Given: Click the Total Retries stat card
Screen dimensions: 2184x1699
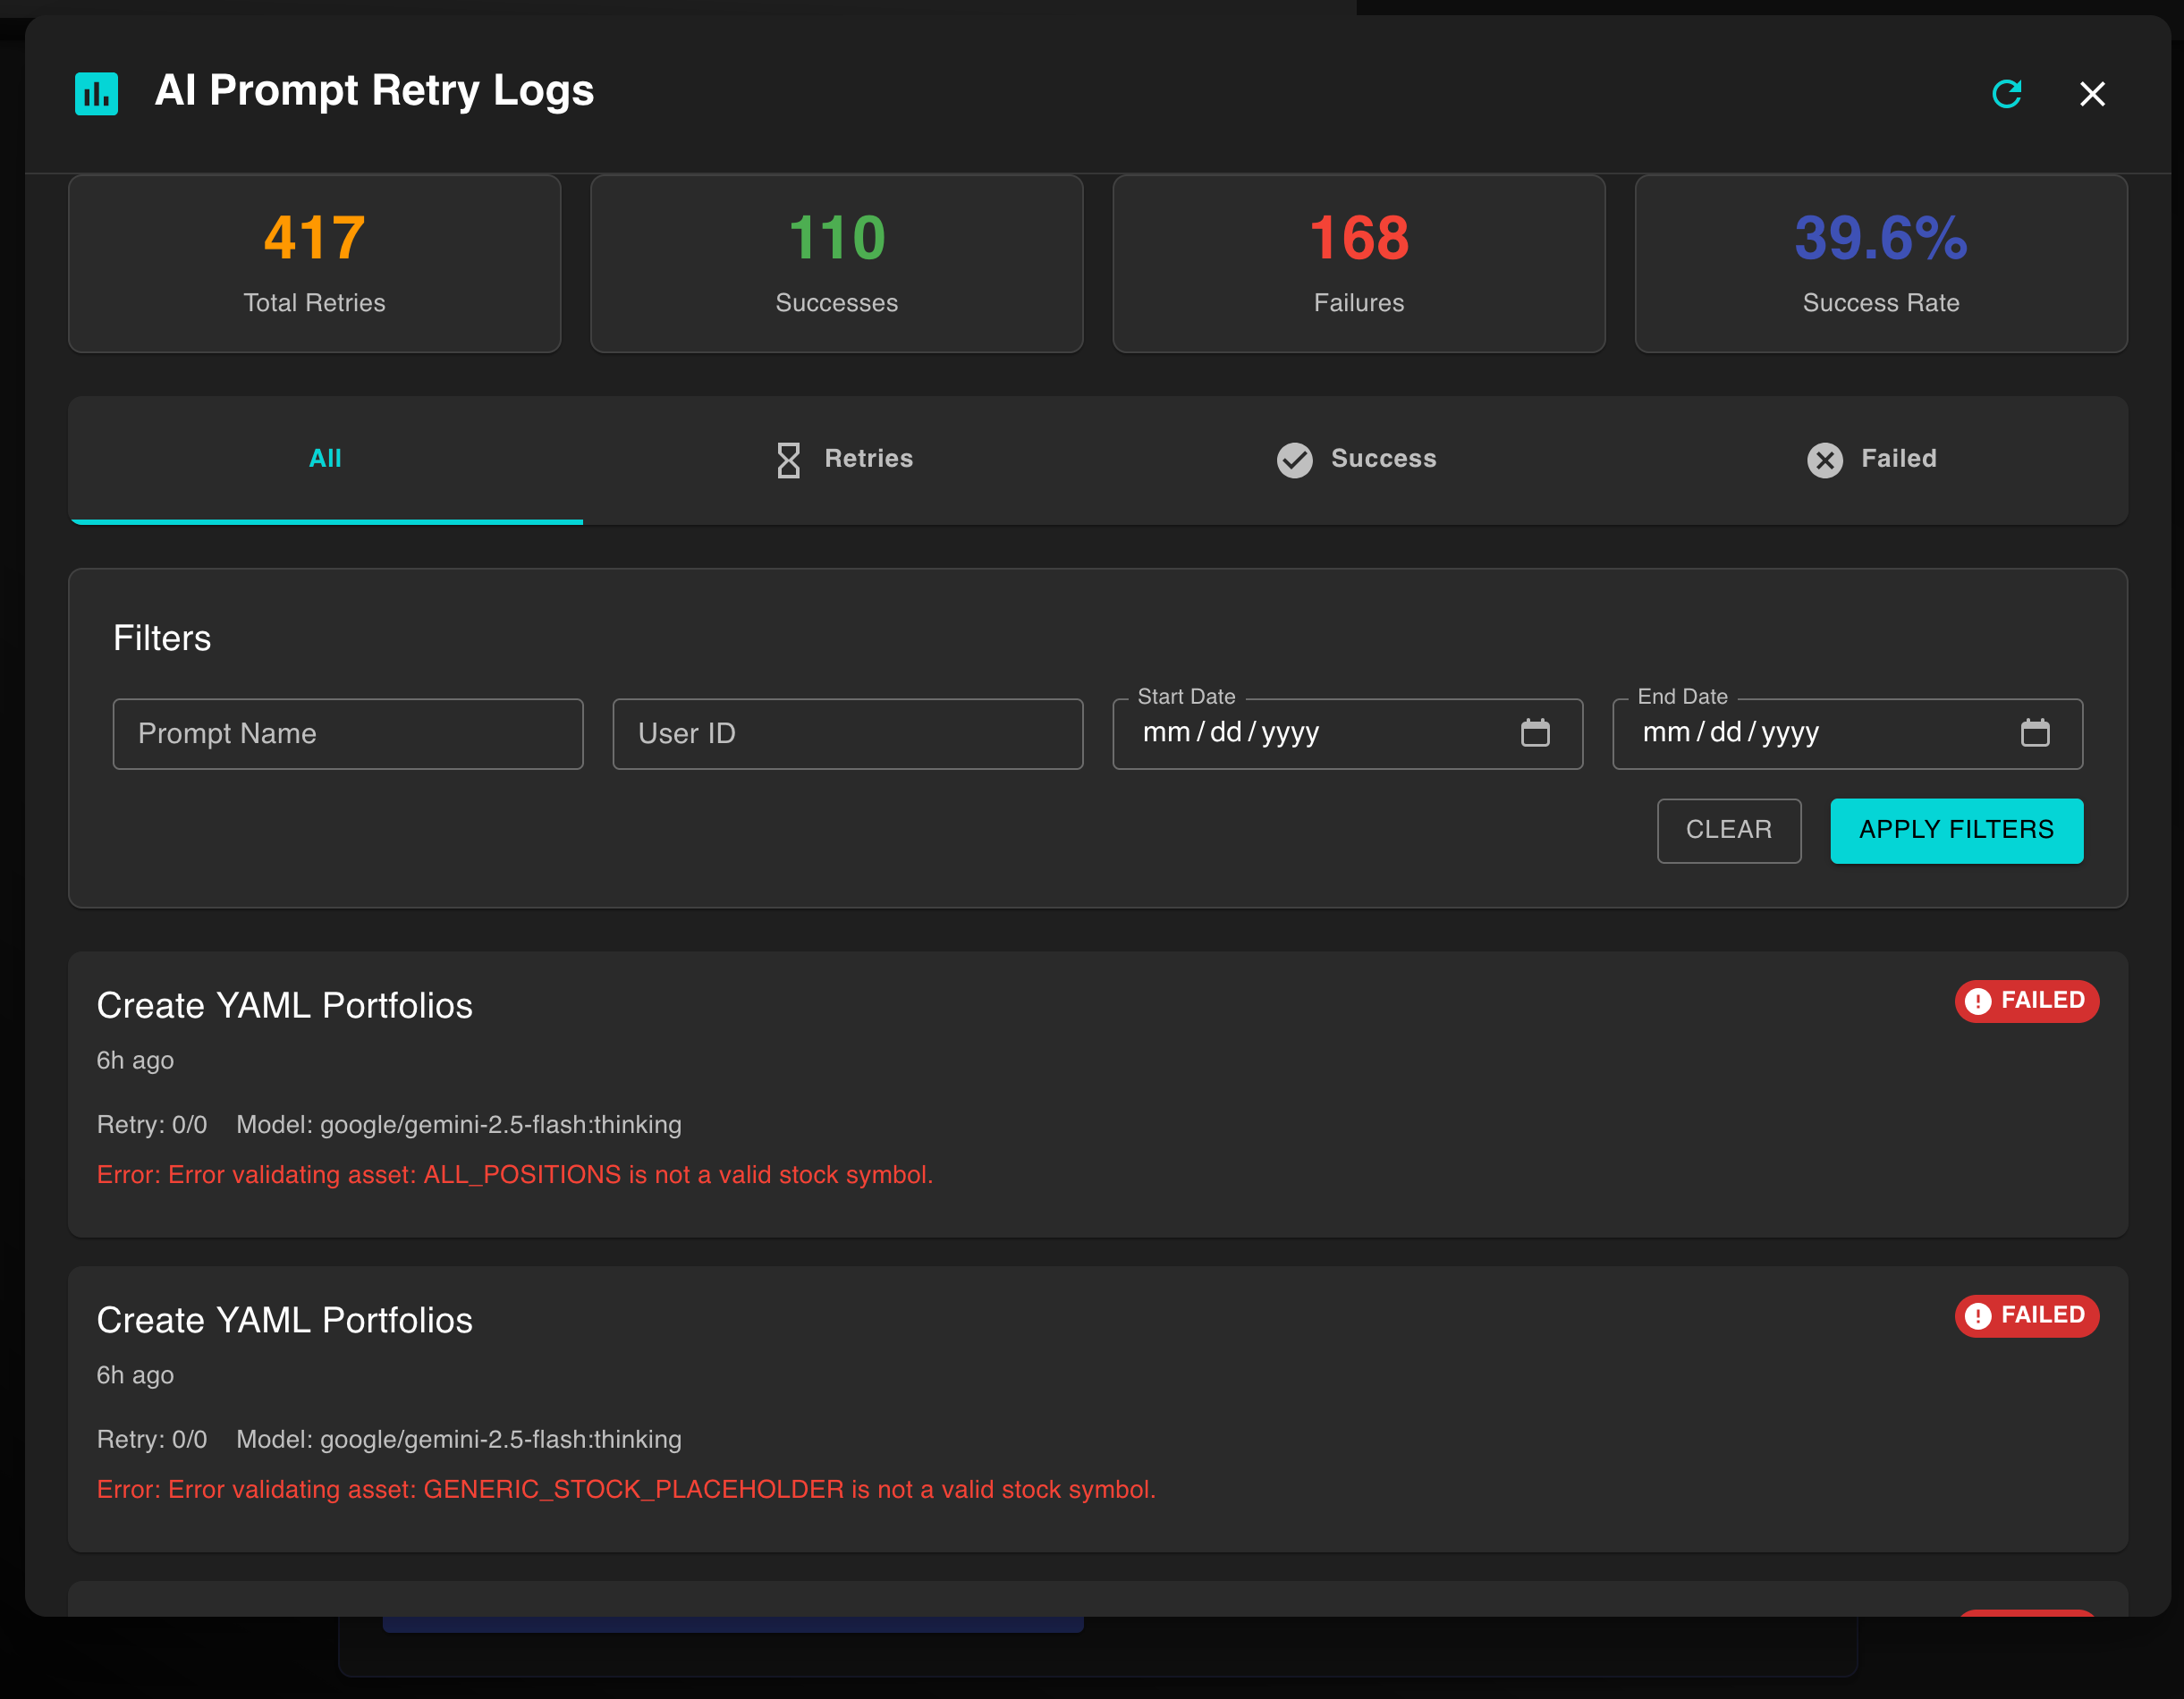Looking at the screenshot, I should click(314, 263).
